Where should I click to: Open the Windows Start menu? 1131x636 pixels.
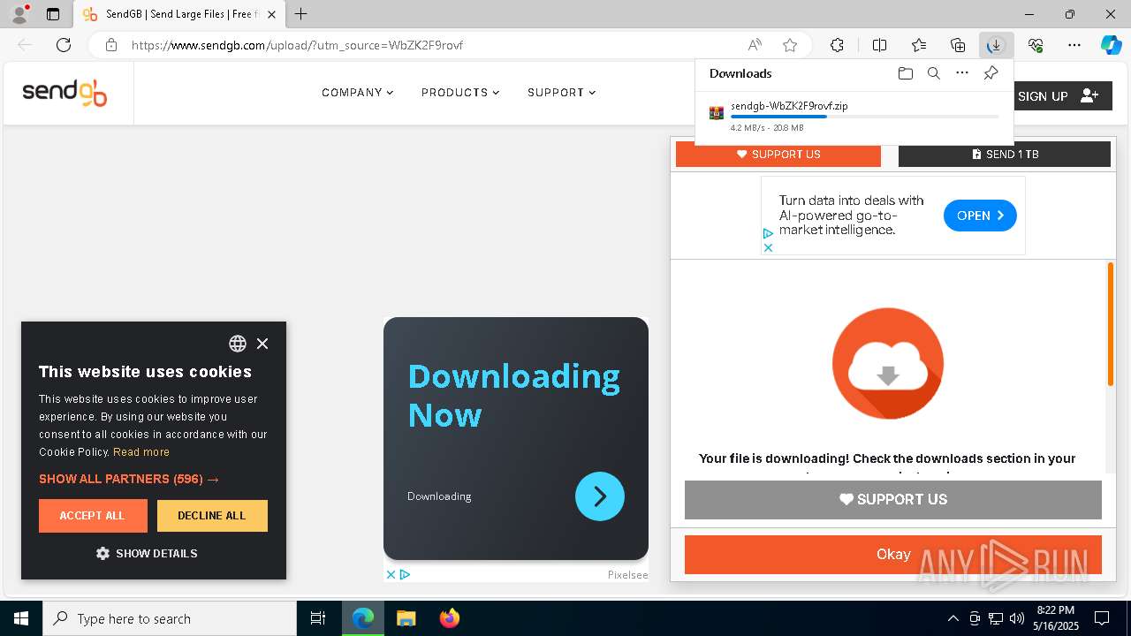[20, 618]
